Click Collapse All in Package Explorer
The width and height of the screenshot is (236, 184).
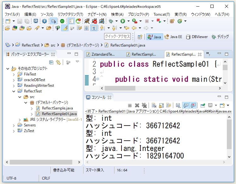coord(51,62)
